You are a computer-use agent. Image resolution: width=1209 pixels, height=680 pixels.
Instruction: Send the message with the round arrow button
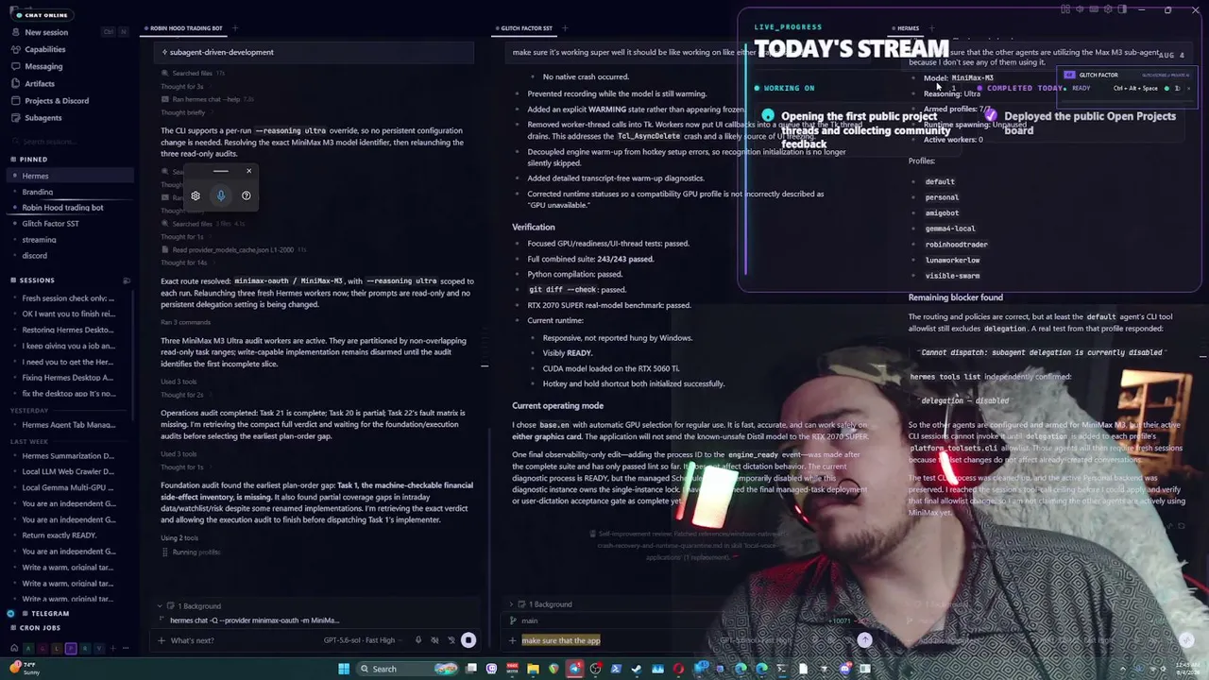pos(864,639)
